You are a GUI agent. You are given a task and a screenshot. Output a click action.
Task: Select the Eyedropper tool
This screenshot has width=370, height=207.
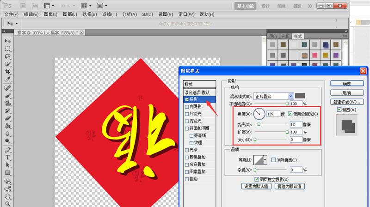(7, 79)
